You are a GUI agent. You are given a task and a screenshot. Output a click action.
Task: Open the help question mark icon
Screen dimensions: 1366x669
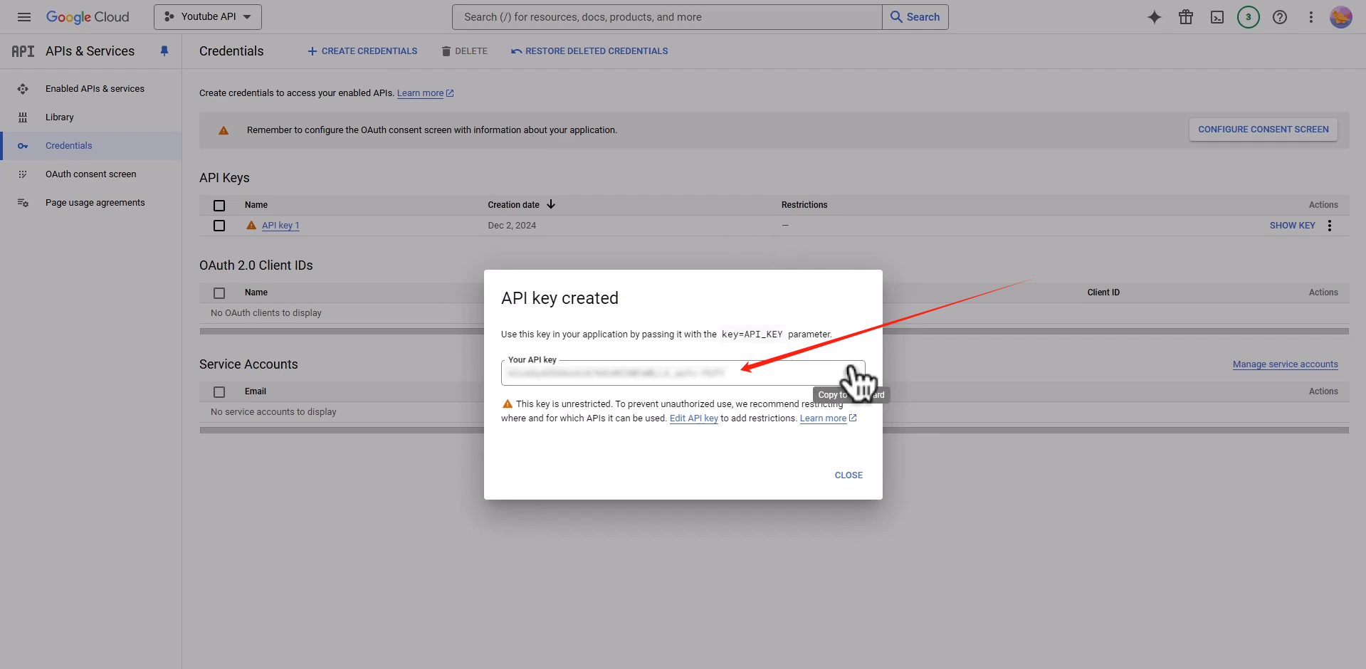point(1279,17)
